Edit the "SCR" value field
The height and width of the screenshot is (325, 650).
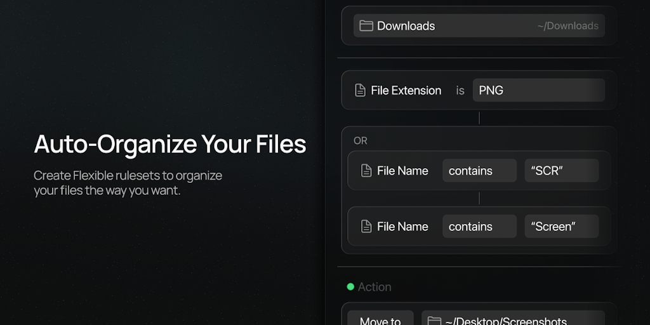point(561,170)
